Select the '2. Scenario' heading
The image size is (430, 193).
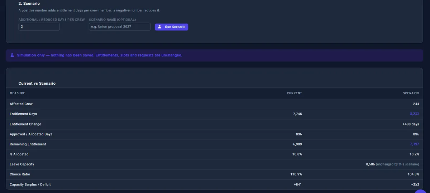click(x=29, y=4)
